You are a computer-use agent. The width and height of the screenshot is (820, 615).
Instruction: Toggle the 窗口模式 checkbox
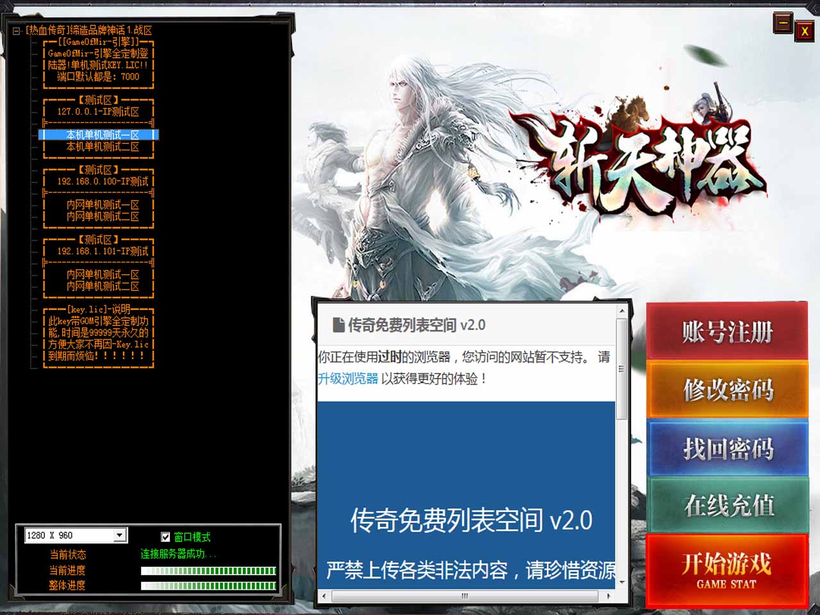pyautogui.click(x=165, y=537)
